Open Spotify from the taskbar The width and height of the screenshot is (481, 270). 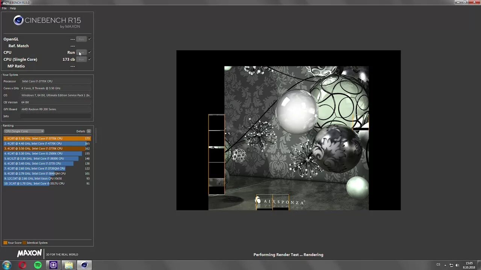click(x=38, y=265)
